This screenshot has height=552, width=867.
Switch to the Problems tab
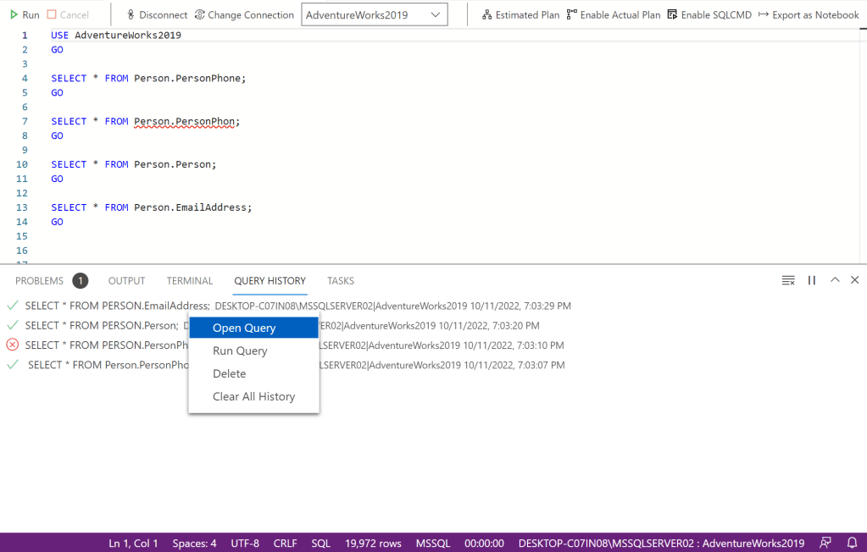tap(40, 281)
